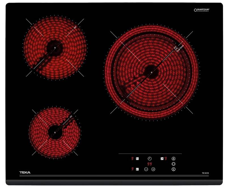The width and height of the screenshot is (227, 190).
Task: Tap the right zone power level digit
Action: point(166,159)
